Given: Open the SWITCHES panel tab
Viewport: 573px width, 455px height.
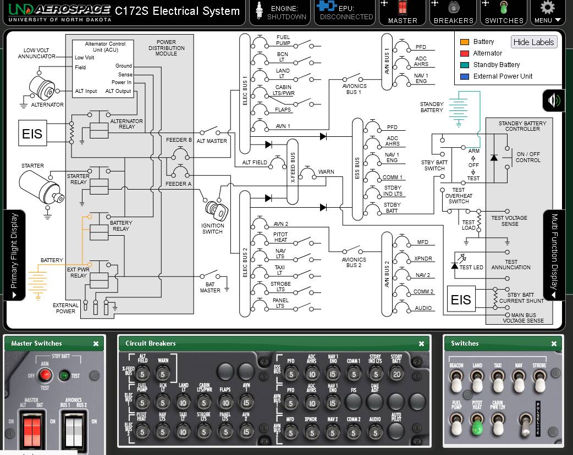Looking at the screenshot, I should coord(504,12).
